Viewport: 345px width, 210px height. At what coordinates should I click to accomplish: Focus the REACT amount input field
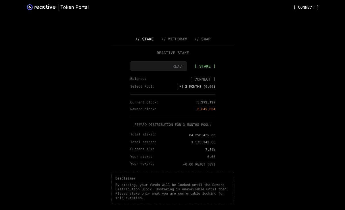coord(159,66)
